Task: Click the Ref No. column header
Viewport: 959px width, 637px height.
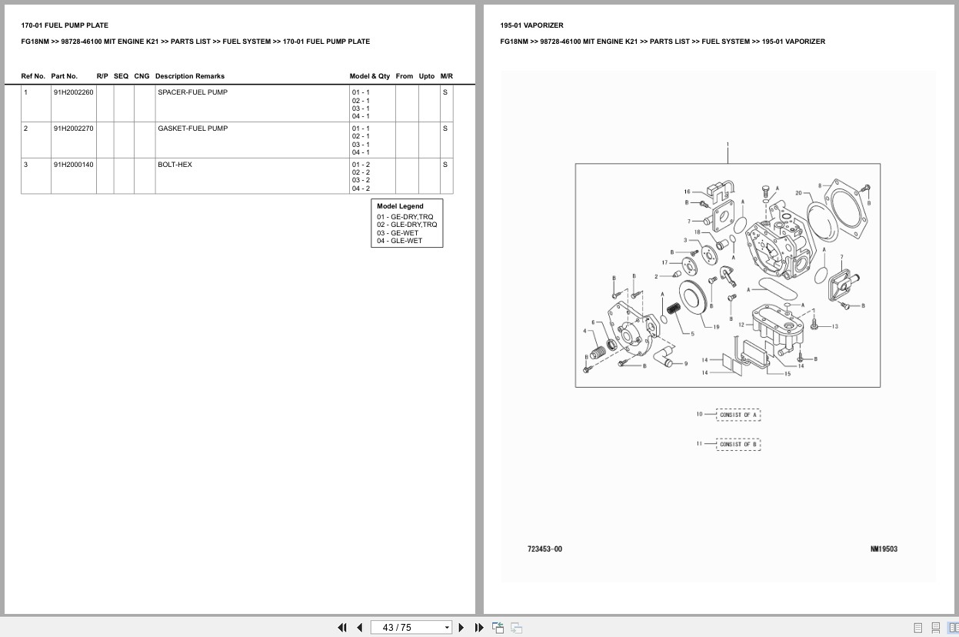Action: 33,76
